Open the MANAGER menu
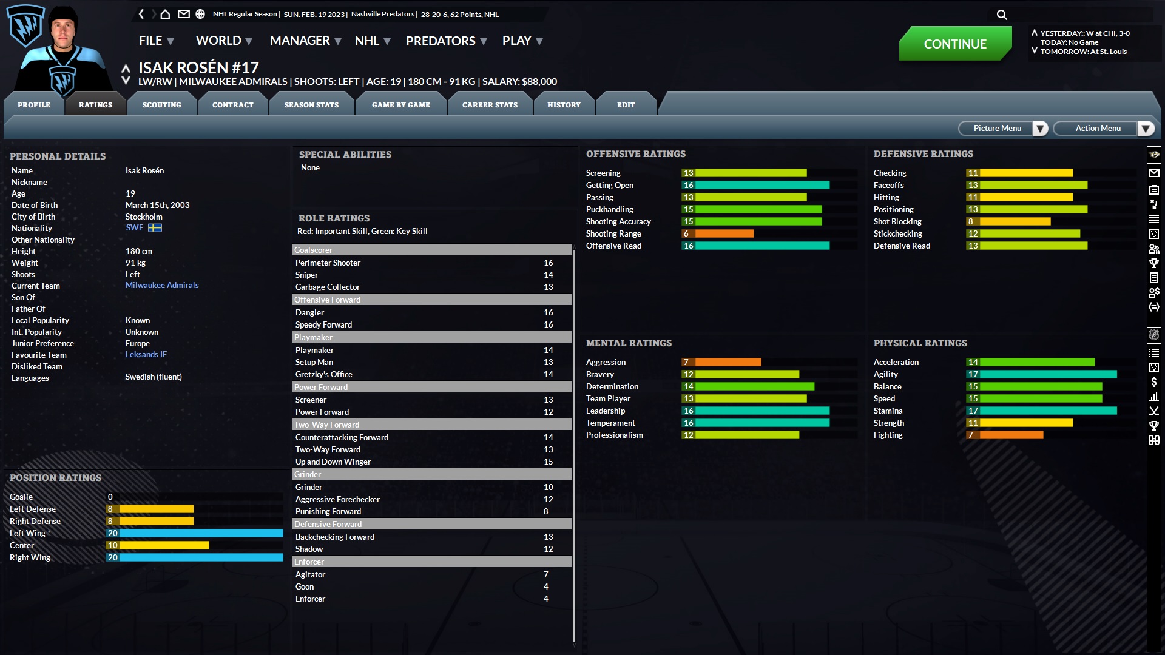This screenshot has height=655, width=1165. pyautogui.click(x=305, y=41)
